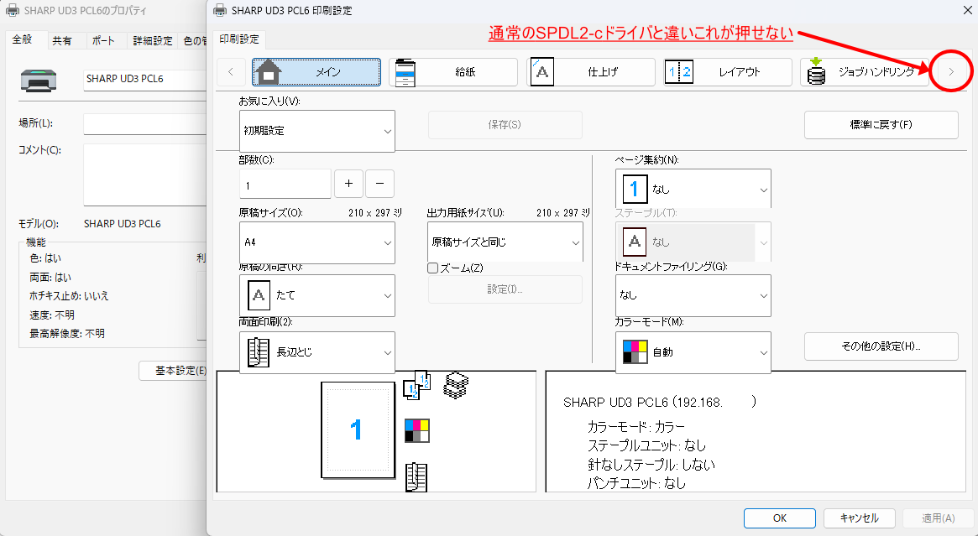
Task: Open the メイン tab with house icon
Action: (x=316, y=71)
